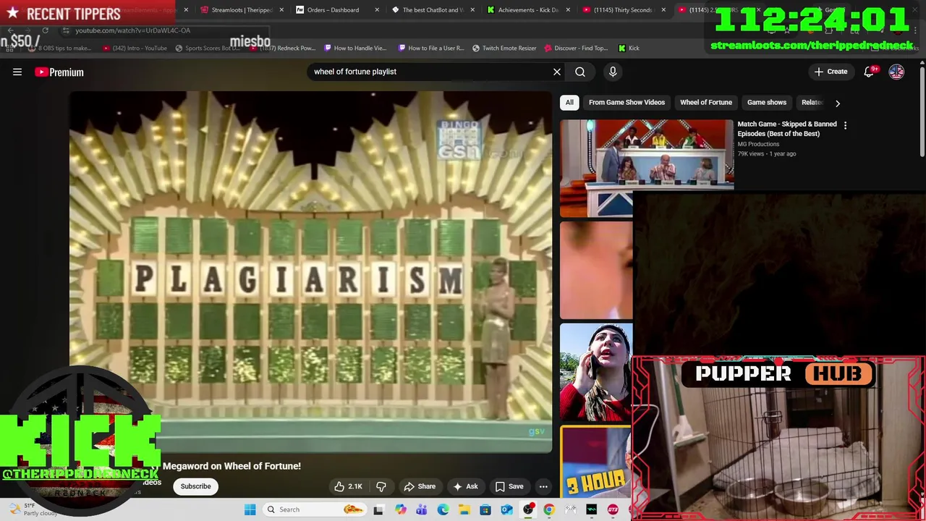Close the Orders – Dashboard tab
Image resolution: width=926 pixels, height=521 pixels.
tap(377, 10)
